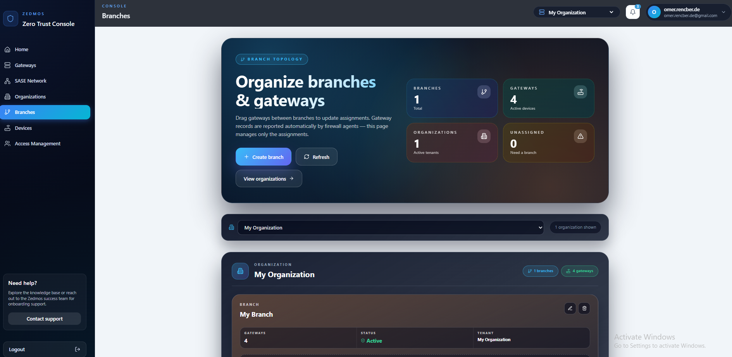Delete My Branch with the trash icon

coord(584,309)
